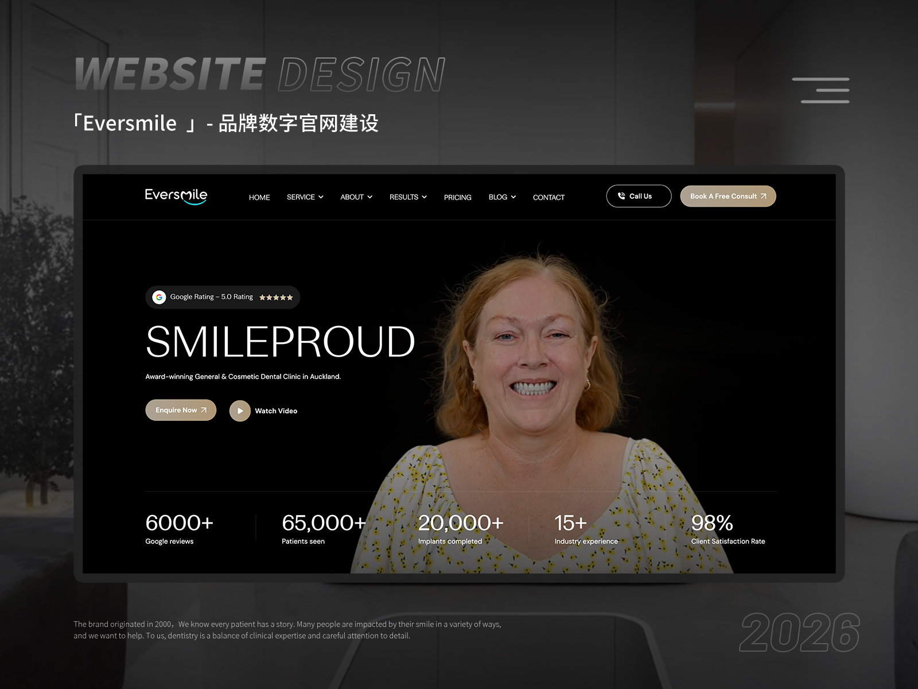Open the RESULTS menu item
The height and width of the screenshot is (689, 918).
pyautogui.click(x=404, y=197)
